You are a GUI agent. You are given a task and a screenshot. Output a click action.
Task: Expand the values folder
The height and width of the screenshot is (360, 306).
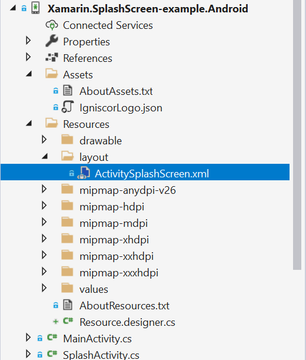[x=44, y=288]
